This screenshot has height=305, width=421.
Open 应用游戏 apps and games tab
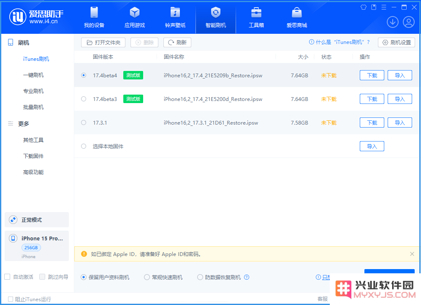[135, 18]
